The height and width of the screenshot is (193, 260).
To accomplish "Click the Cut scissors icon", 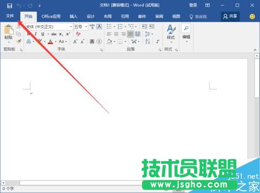I will coord(19,27).
